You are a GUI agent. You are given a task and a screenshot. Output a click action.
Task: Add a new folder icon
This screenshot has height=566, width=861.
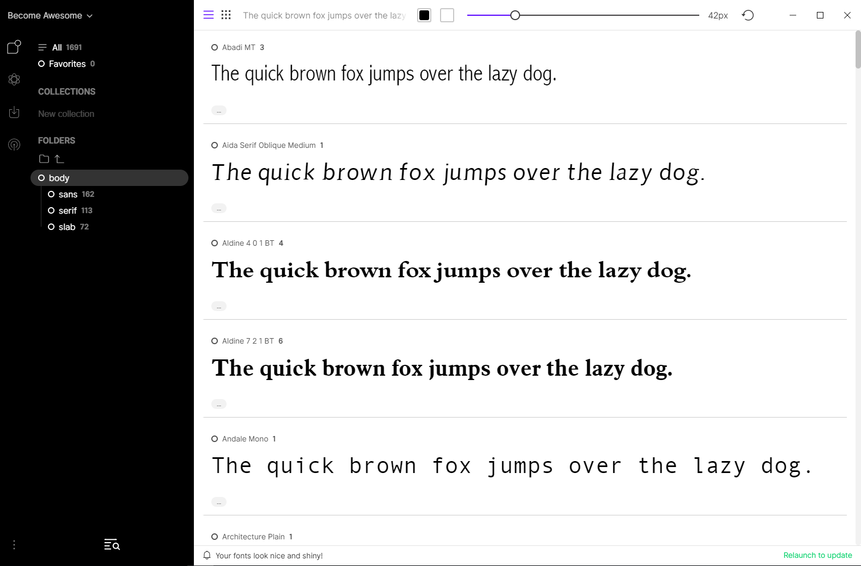click(44, 159)
